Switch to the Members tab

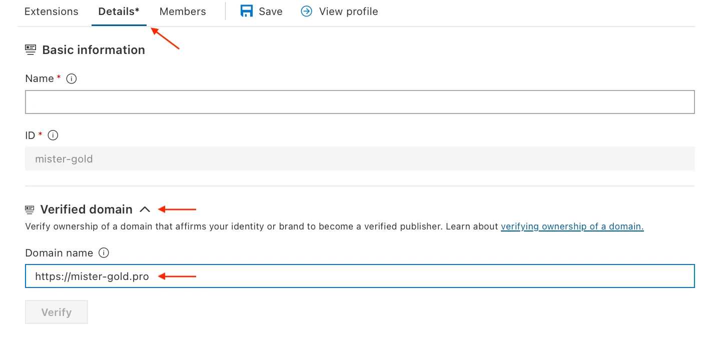182,11
